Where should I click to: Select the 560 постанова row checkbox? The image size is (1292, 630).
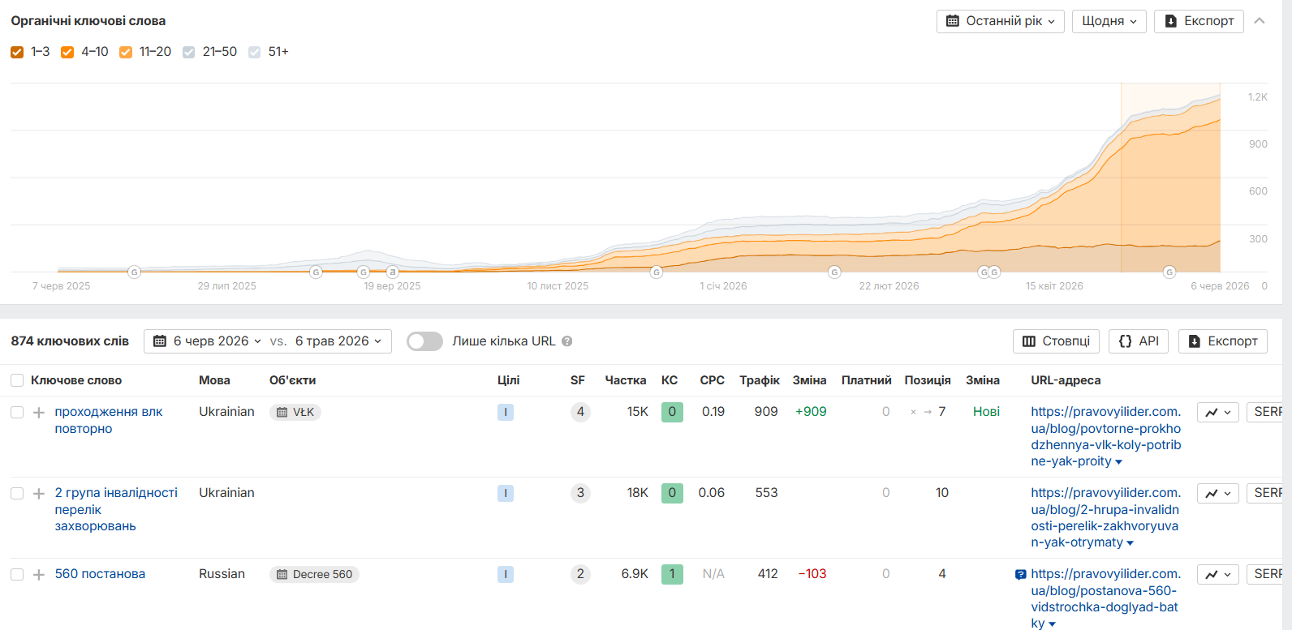17,574
